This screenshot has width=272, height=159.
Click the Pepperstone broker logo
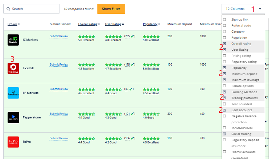click(13, 117)
